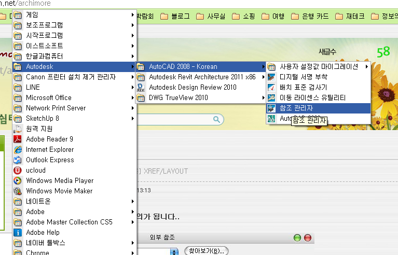Open the 은행 카드 bookmark folder
The width and height of the screenshot is (398, 255).
point(310,17)
